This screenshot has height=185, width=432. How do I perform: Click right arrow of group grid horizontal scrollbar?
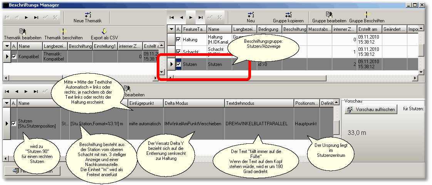pyautogui.click(x=415, y=78)
